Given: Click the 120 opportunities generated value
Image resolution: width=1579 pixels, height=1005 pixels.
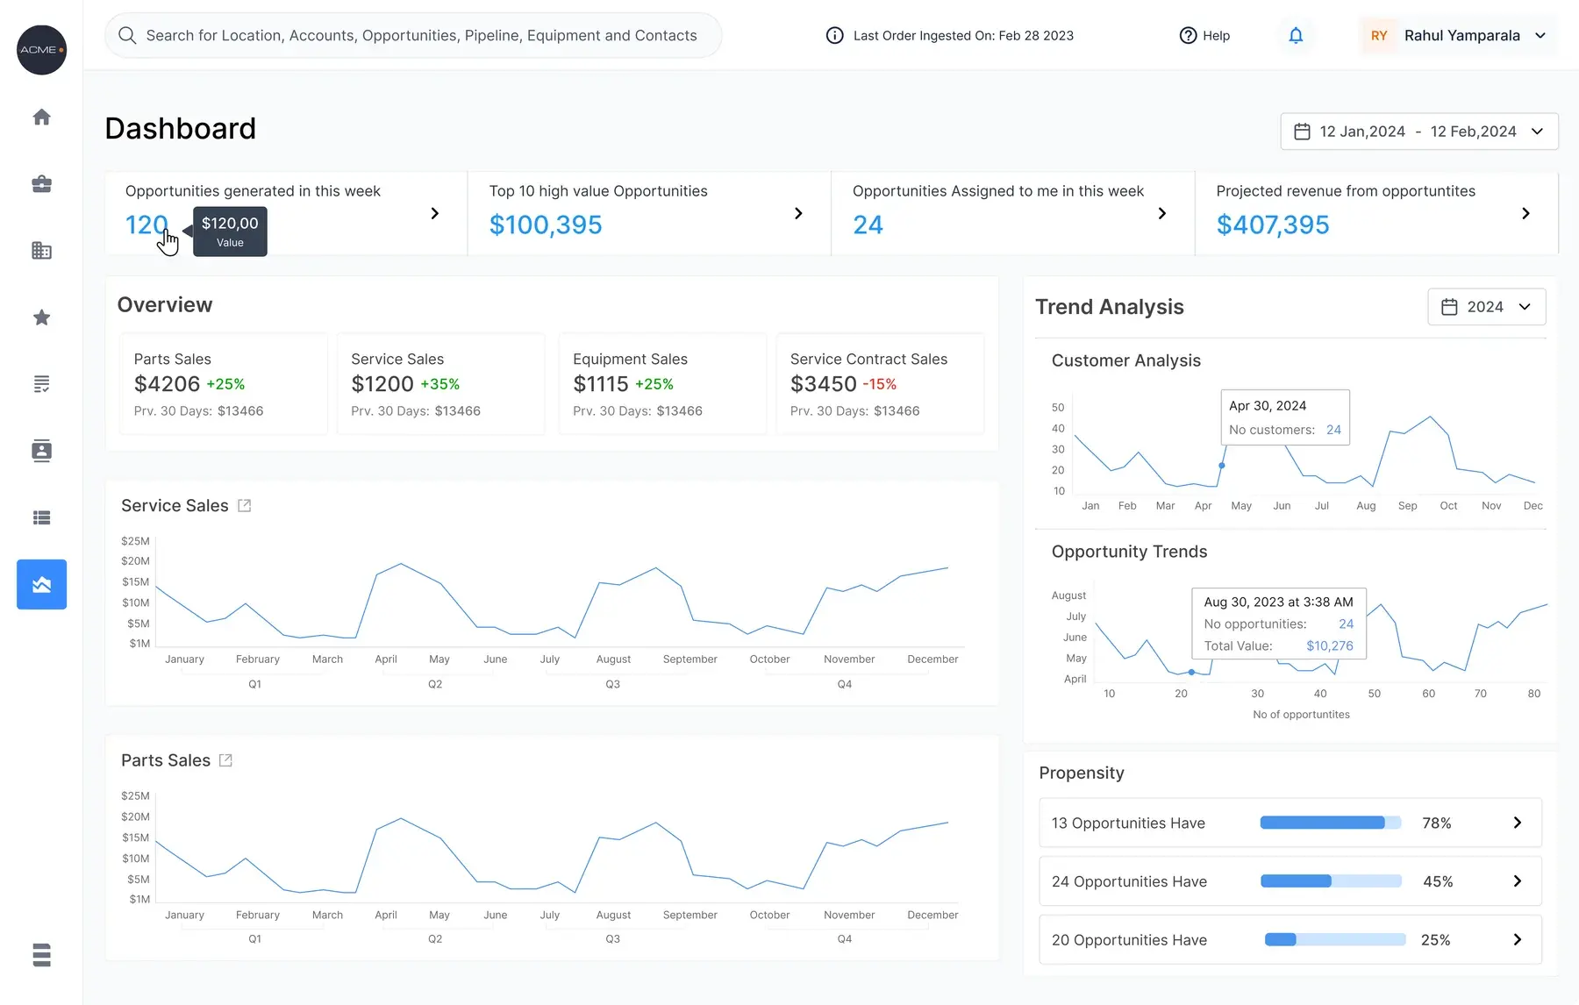Looking at the screenshot, I should tap(146, 225).
